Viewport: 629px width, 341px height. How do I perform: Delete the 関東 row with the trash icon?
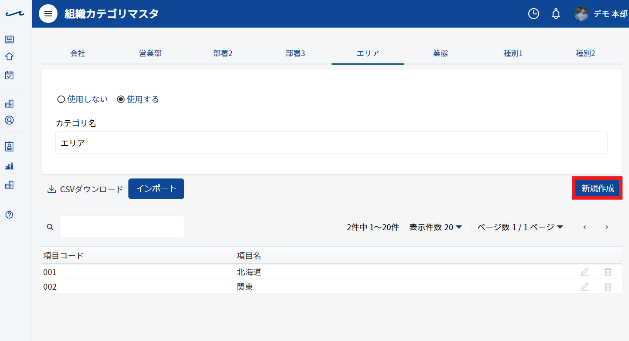tap(608, 287)
